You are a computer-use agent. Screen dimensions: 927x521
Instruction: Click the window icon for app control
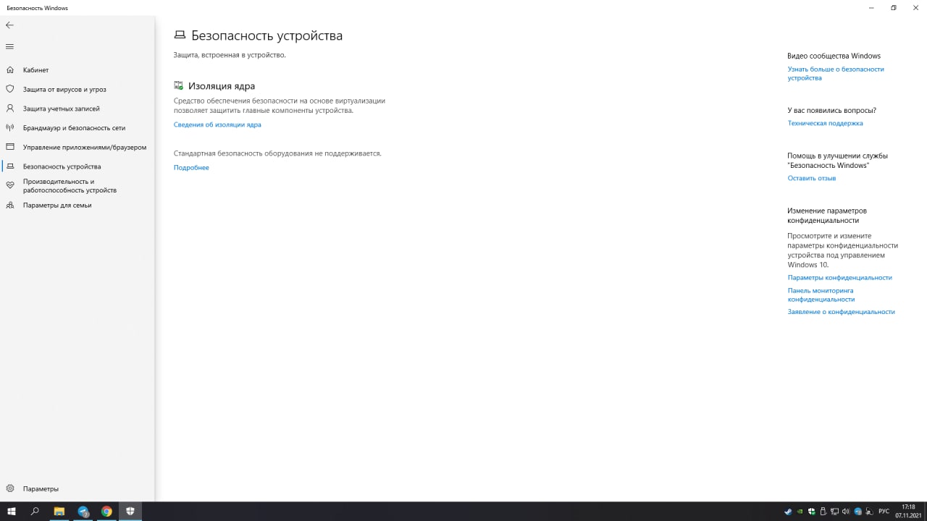point(10,147)
